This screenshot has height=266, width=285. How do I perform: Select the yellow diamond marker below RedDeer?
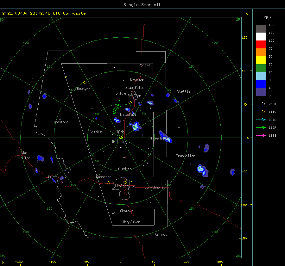click(x=130, y=103)
